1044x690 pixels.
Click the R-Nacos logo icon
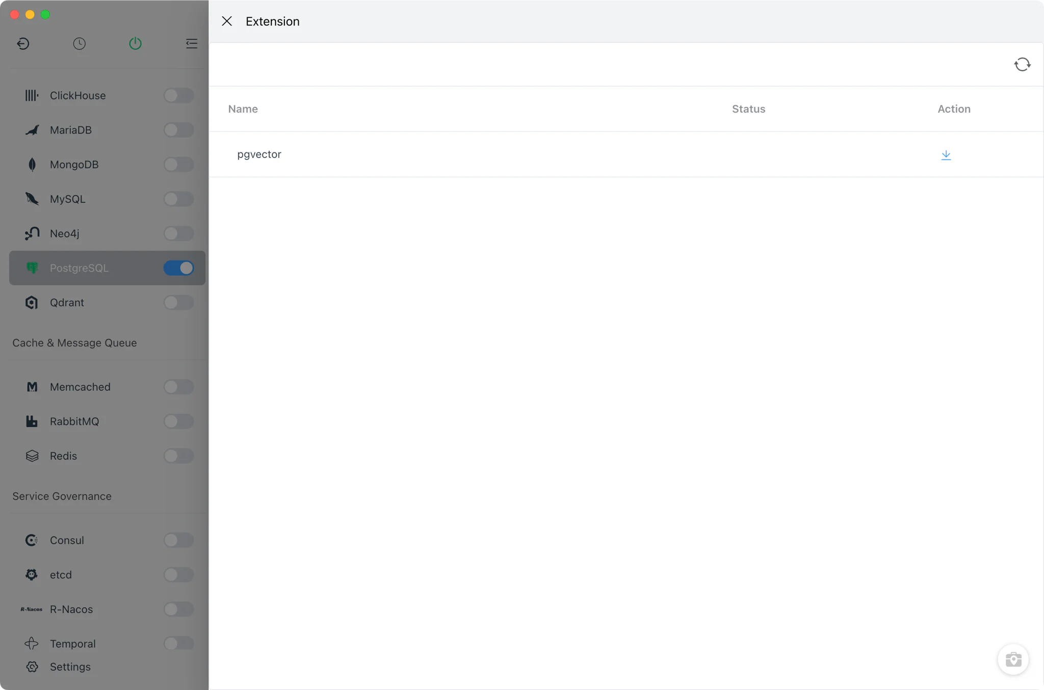31,609
